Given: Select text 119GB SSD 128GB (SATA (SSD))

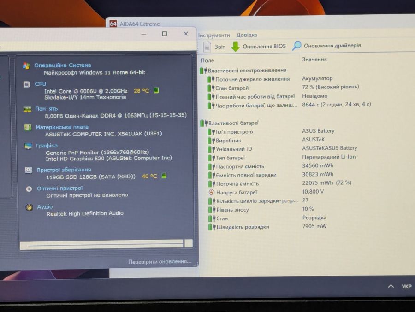Looking at the screenshot, I should click(x=90, y=177).
